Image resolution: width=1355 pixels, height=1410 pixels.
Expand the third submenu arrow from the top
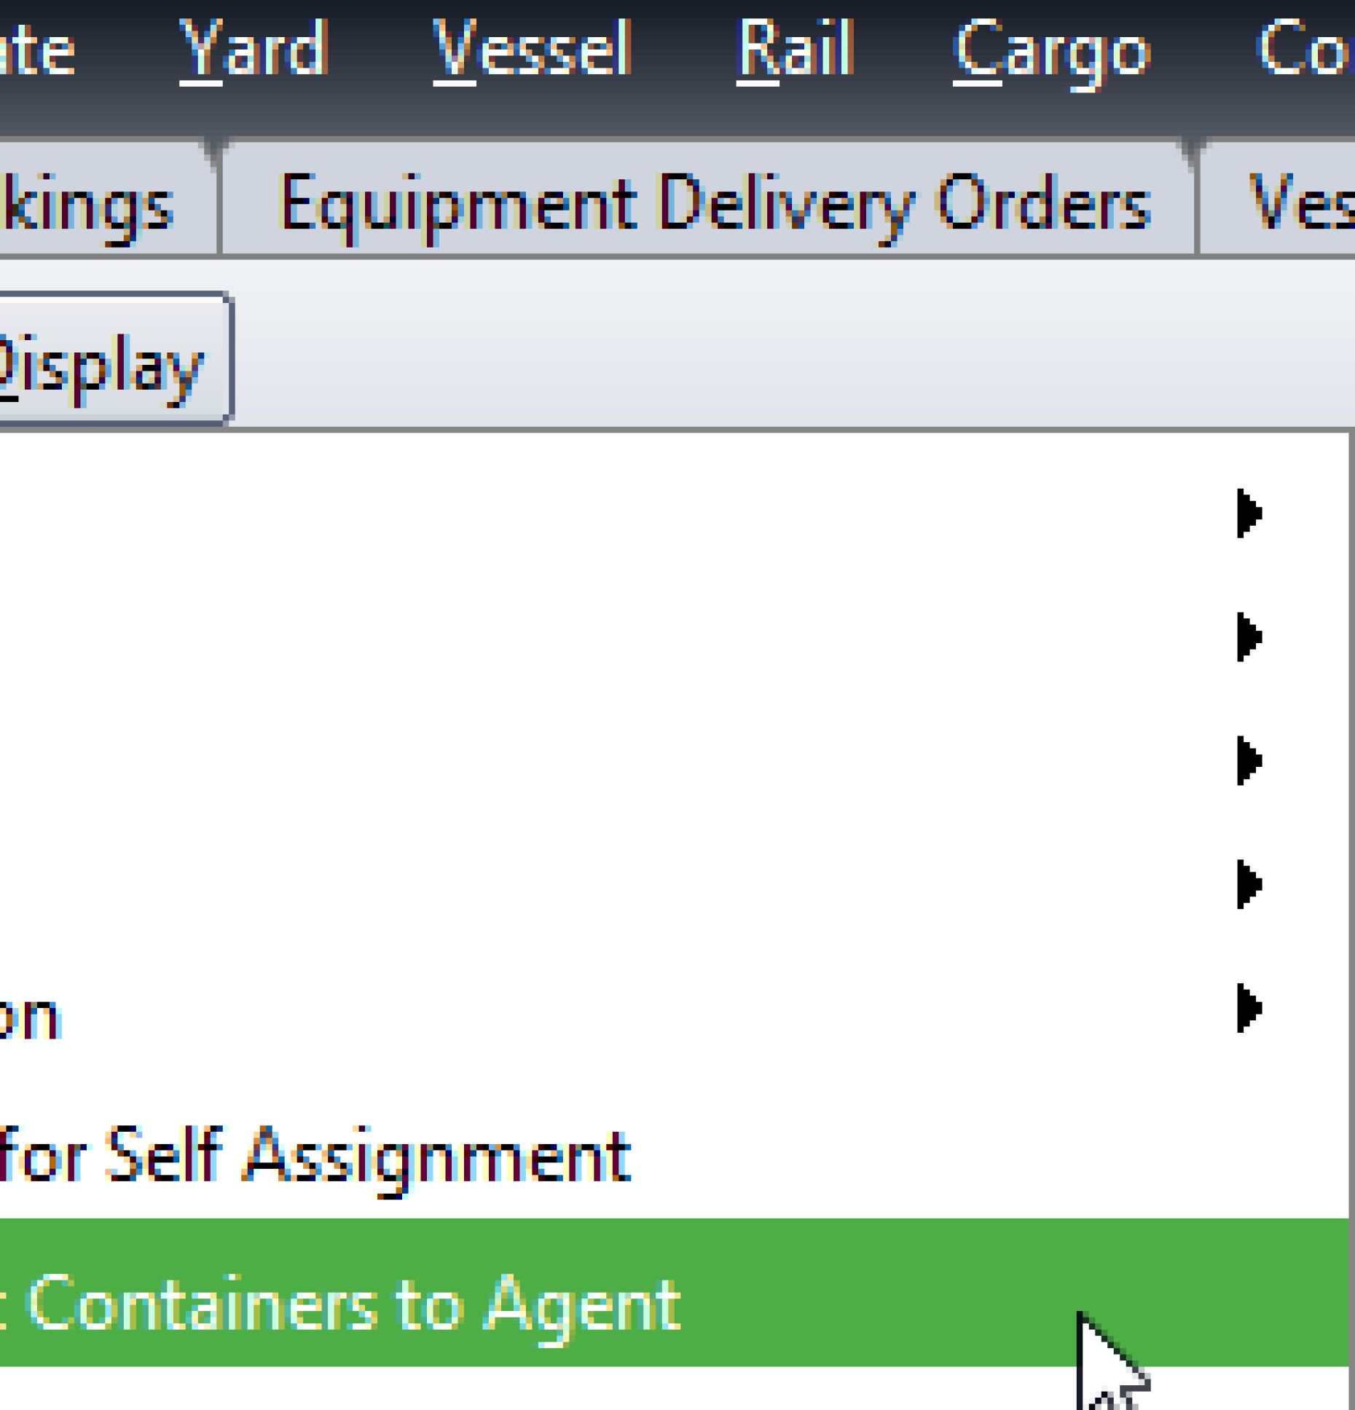[1249, 761]
